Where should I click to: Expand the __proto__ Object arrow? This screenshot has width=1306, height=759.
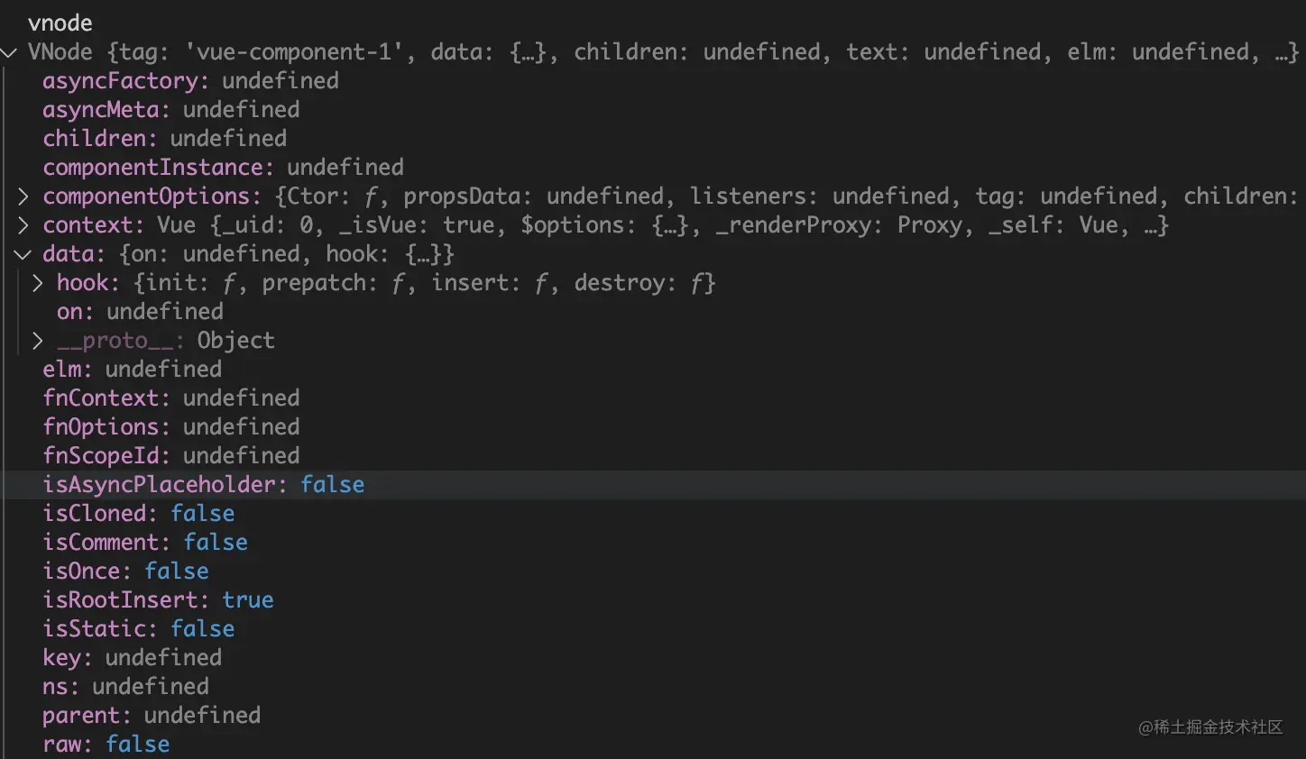(38, 341)
